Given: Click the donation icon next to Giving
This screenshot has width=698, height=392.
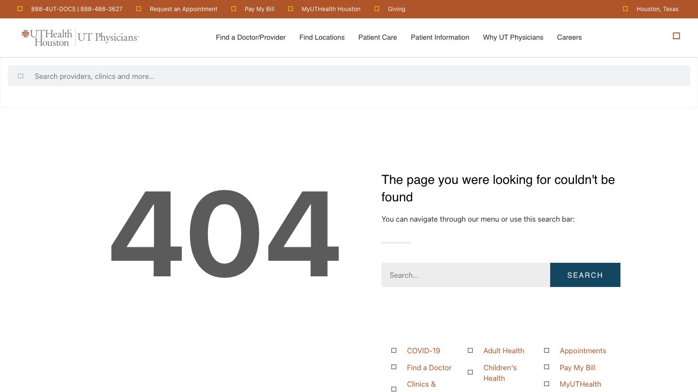Looking at the screenshot, I should [377, 8].
